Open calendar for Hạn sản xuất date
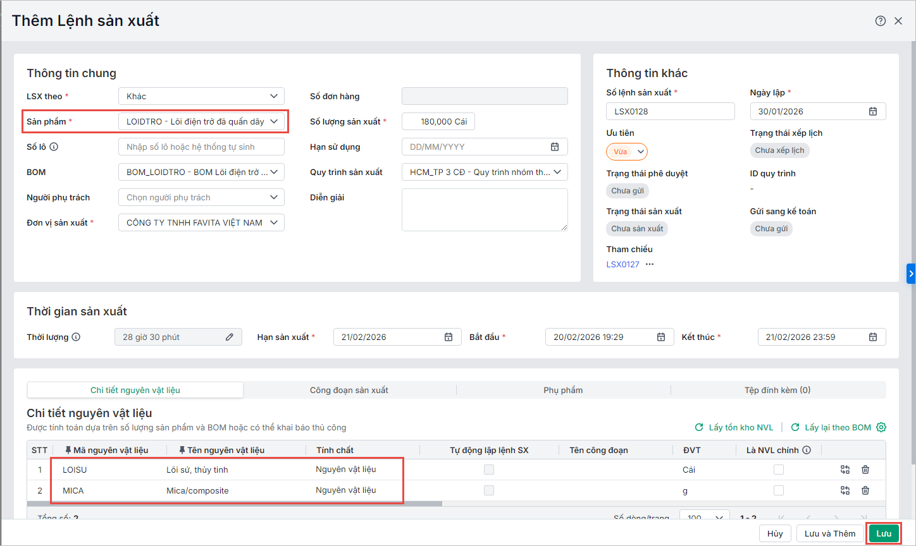Viewport: 916px width, 546px height. [448, 337]
